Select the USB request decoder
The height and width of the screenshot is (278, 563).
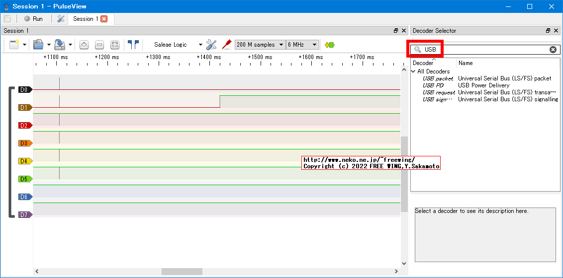coord(439,92)
